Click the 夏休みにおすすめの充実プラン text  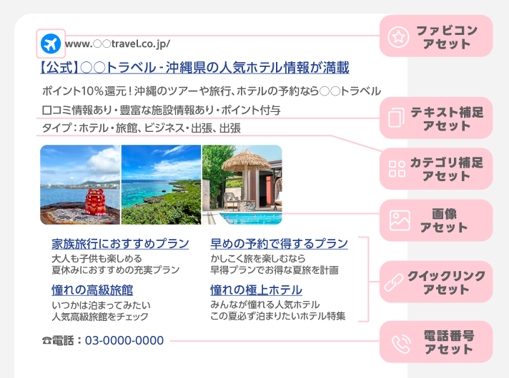click(116, 270)
